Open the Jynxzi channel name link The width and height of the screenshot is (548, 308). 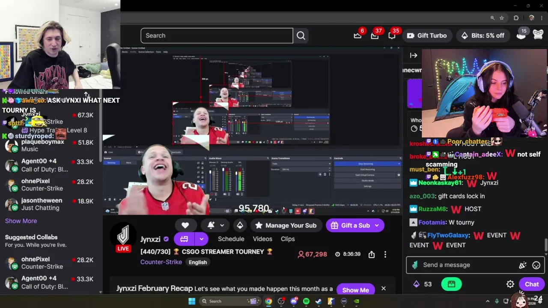tap(150, 240)
